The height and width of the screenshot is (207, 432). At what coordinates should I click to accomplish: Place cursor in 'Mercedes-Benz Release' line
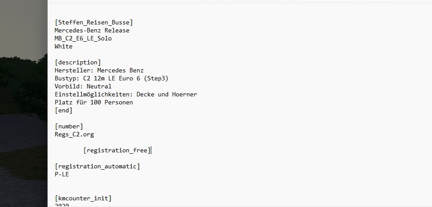pyautogui.click(x=92, y=30)
